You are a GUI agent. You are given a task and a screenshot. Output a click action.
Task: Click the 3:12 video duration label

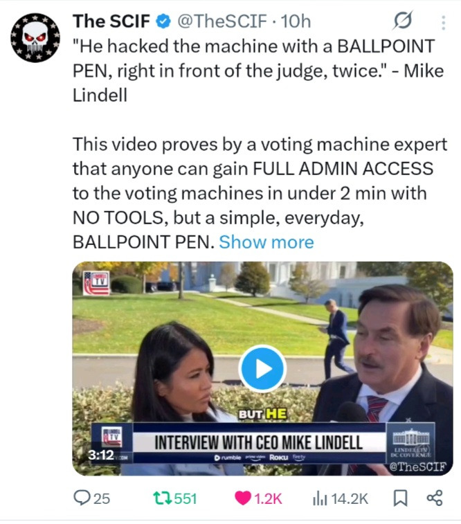[x=101, y=455]
